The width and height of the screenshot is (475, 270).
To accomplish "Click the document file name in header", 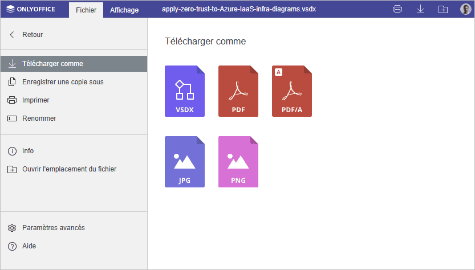I will click(x=239, y=9).
